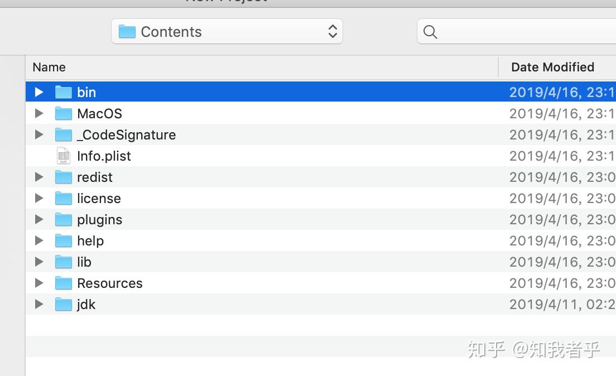The width and height of the screenshot is (616, 376).
Task: Click the plugins folder icon
Action: point(63,219)
